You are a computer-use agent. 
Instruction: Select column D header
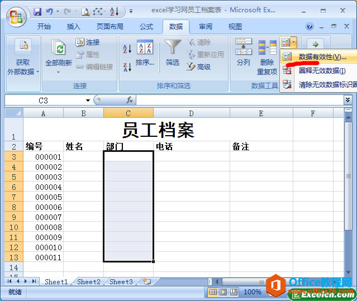point(192,113)
